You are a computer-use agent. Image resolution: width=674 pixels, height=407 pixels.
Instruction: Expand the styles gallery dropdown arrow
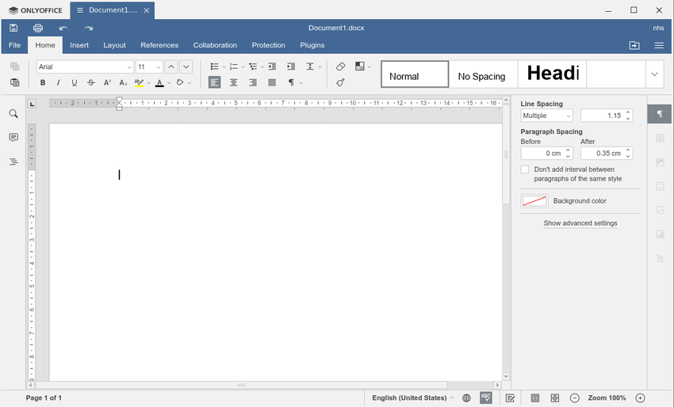(x=654, y=74)
